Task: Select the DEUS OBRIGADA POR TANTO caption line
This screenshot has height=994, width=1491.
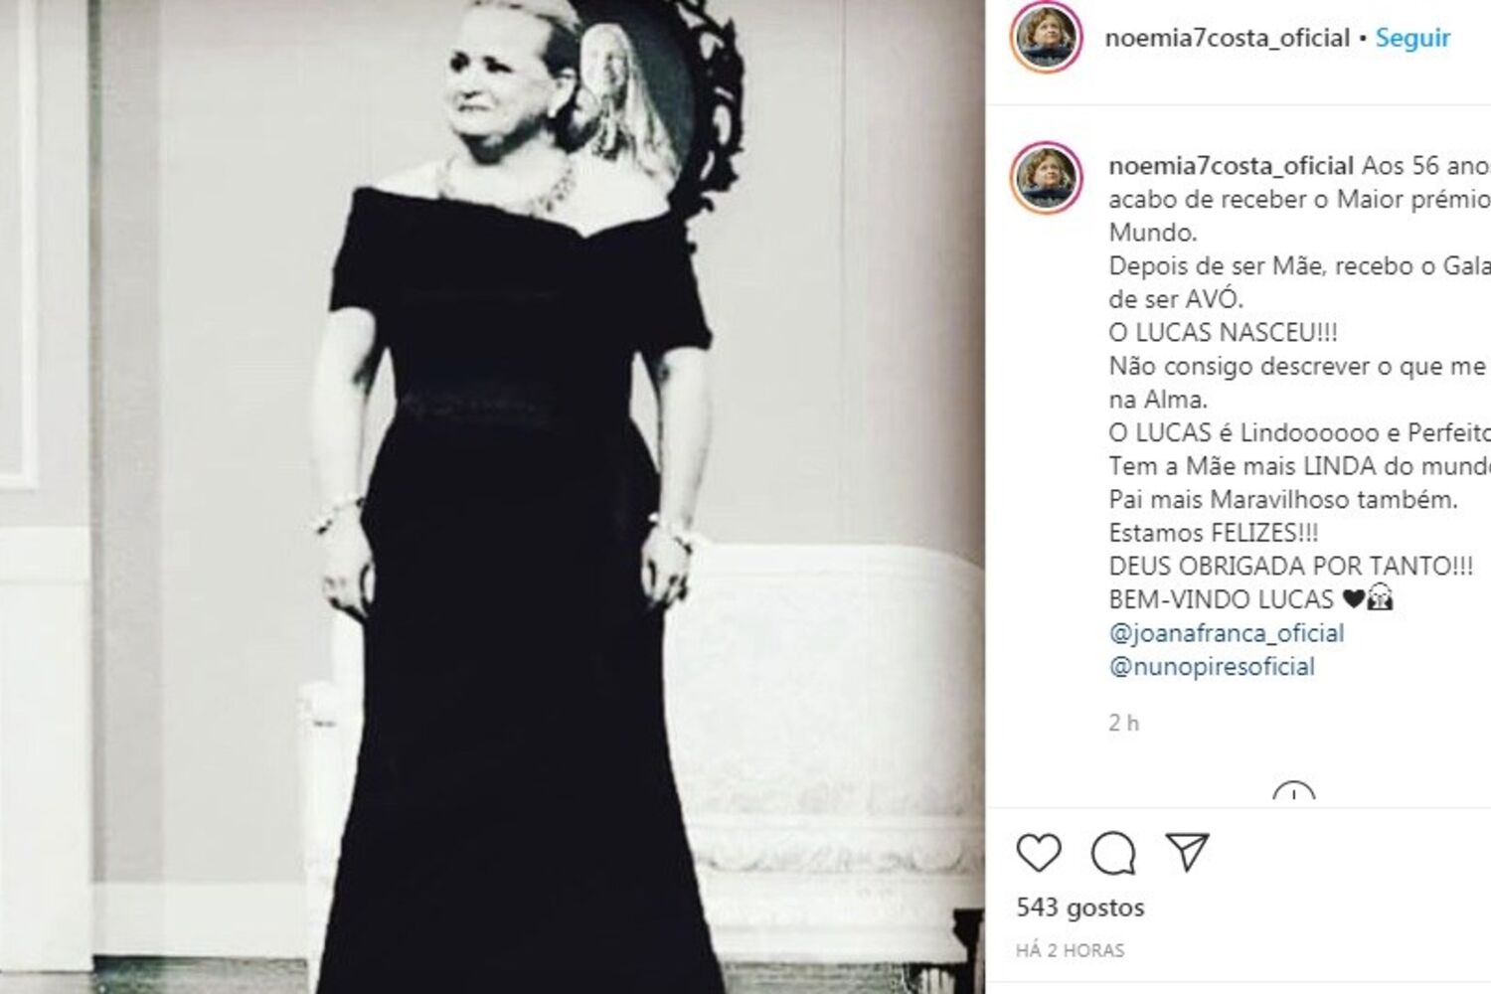Action: click(x=1290, y=566)
